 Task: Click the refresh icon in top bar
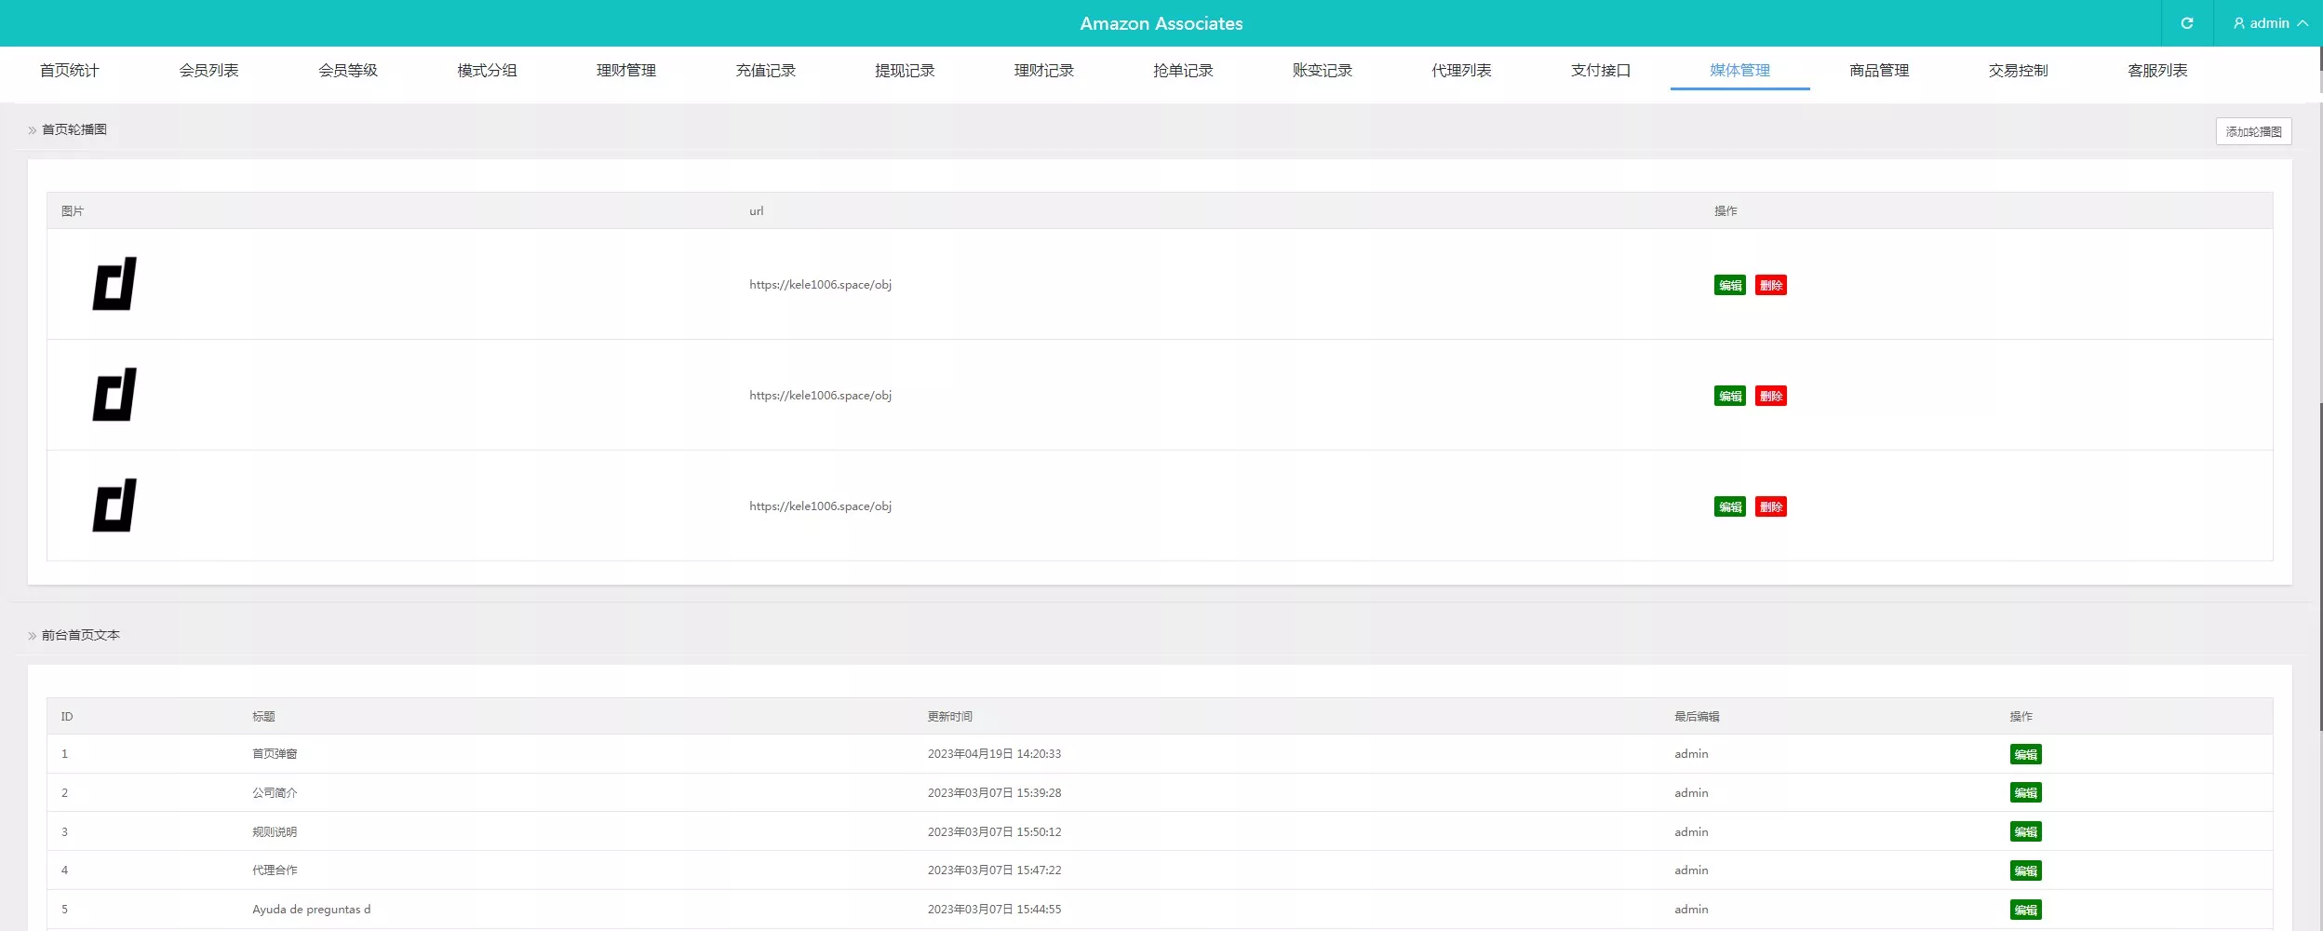tap(2186, 23)
